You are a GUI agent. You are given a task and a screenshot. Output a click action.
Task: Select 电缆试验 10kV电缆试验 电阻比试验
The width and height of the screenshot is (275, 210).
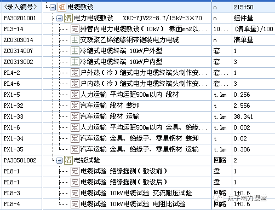133,204
